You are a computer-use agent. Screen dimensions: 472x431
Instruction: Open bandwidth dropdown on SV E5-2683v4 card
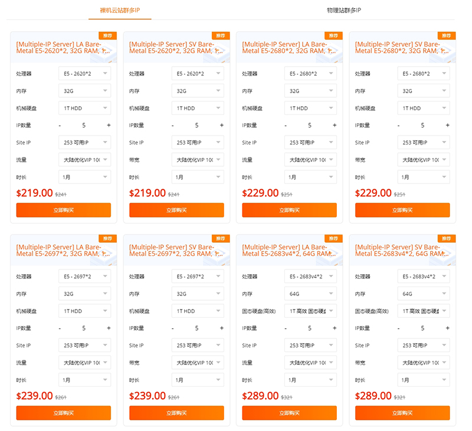tap(424, 363)
